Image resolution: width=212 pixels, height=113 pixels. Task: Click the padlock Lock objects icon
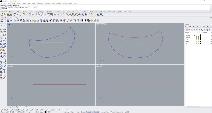[70, 14]
